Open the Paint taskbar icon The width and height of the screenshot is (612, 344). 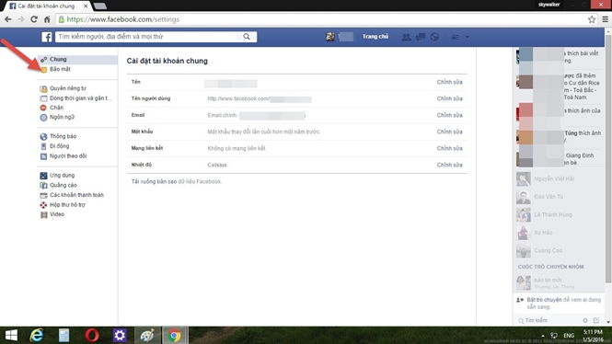click(146, 335)
